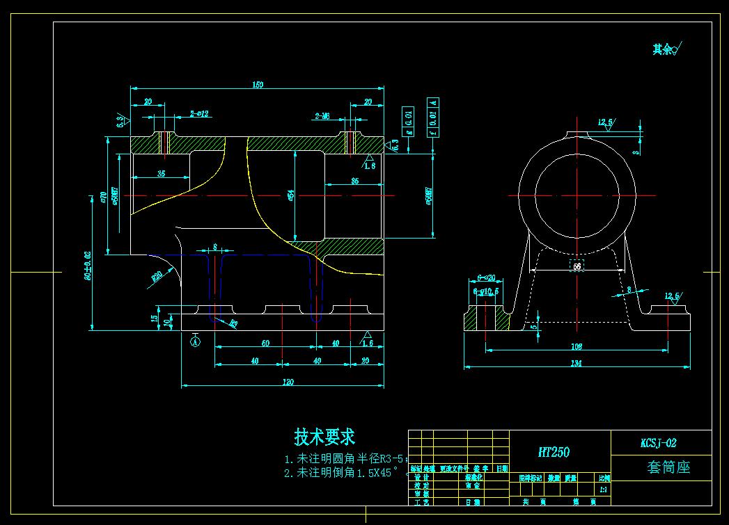Click the KCSJ-02 drawing number

click(659, 443)
